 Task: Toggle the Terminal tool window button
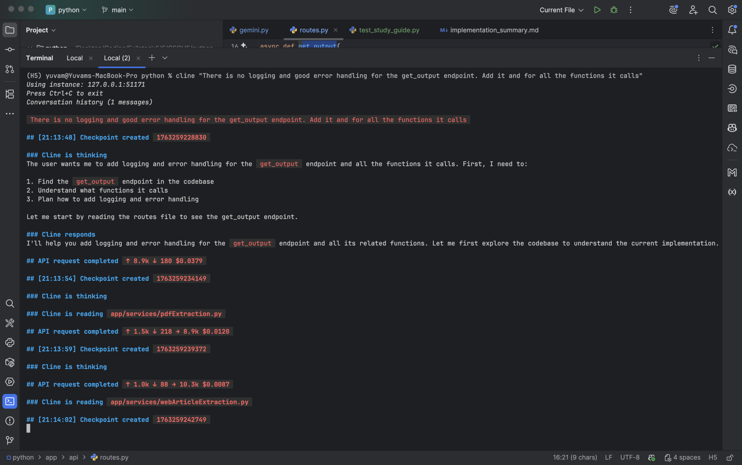click(x=10, y=401)
